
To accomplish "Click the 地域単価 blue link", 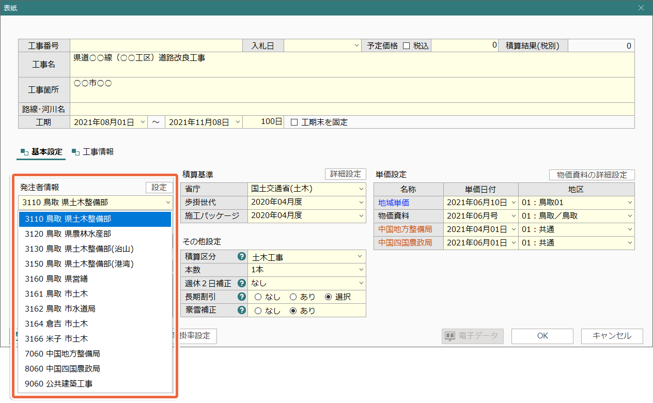I will tap(394, 203).
